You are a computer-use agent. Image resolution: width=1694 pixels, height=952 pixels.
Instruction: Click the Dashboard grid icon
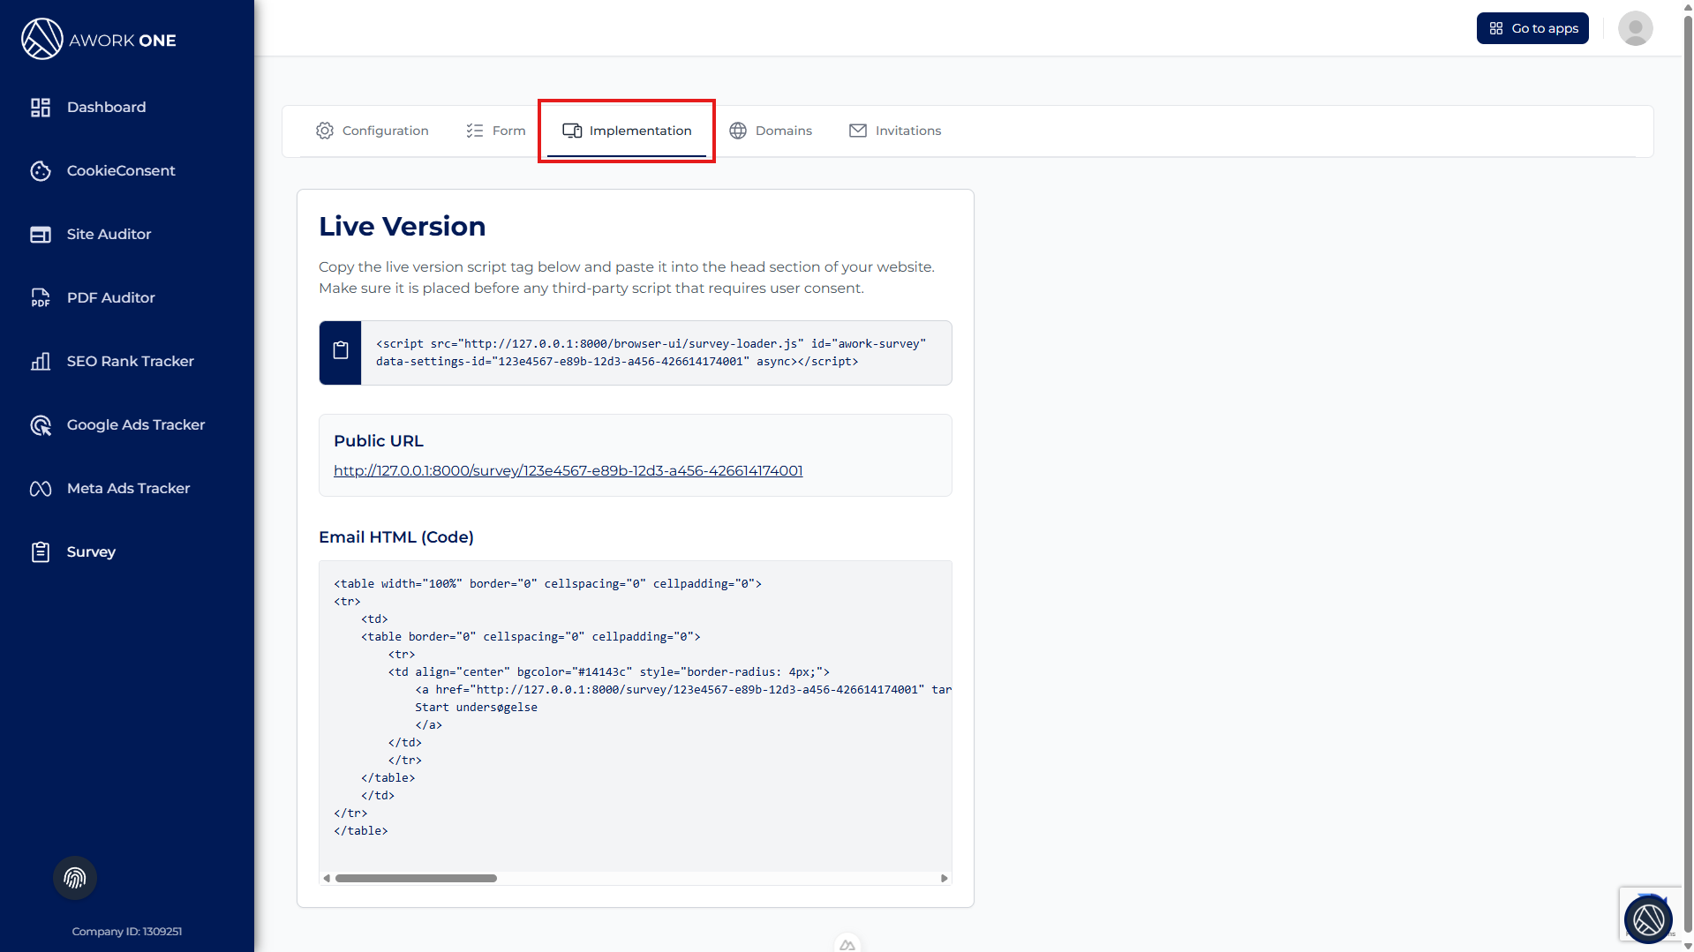pos(41,108)
